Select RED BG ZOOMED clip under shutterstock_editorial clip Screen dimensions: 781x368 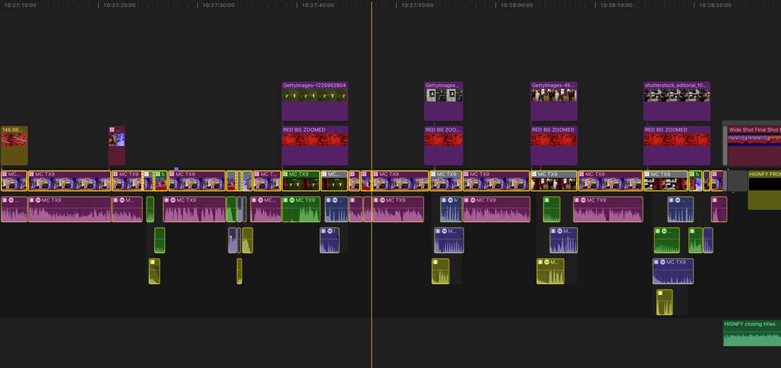[677, 146]
